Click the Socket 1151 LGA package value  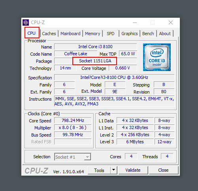pyautogui.click(x=96, y=61)
